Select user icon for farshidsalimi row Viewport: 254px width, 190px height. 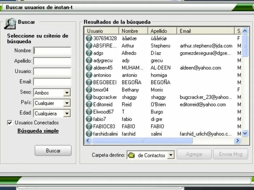pyautogui.click(x=89, y=134)
